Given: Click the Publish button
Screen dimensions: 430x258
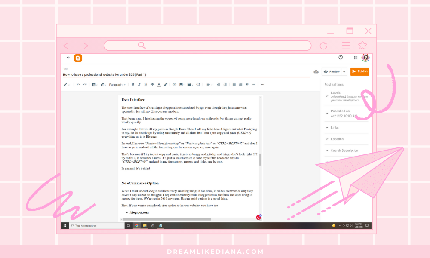Looking at the screenshot, I should [360, 71].
